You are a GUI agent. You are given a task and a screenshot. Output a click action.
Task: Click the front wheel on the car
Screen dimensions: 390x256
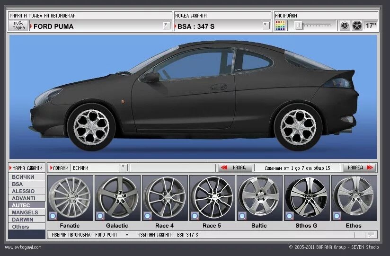click(91, 127)
